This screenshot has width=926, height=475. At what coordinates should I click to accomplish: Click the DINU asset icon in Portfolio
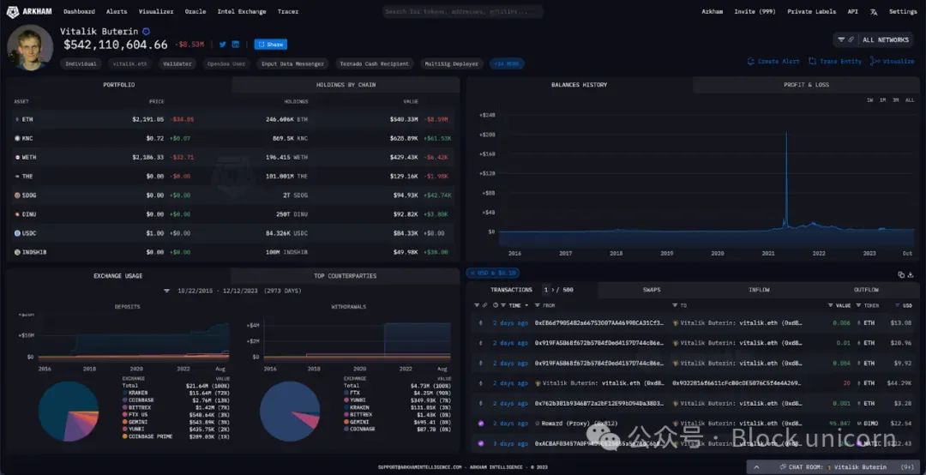click(x=17, y=213)
